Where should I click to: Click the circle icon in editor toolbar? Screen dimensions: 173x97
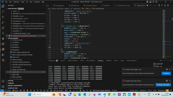165,5
